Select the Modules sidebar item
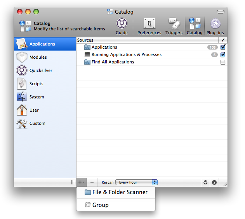245x219 pixels. (x=45, y=57)
